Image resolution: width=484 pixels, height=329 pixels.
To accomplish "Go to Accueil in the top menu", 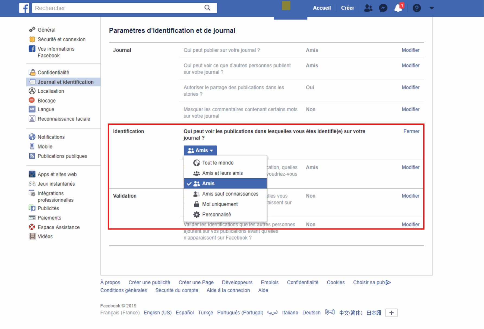I will click(x=322, y=8).
